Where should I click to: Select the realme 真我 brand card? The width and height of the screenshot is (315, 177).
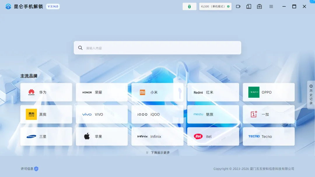pos(46,114)
